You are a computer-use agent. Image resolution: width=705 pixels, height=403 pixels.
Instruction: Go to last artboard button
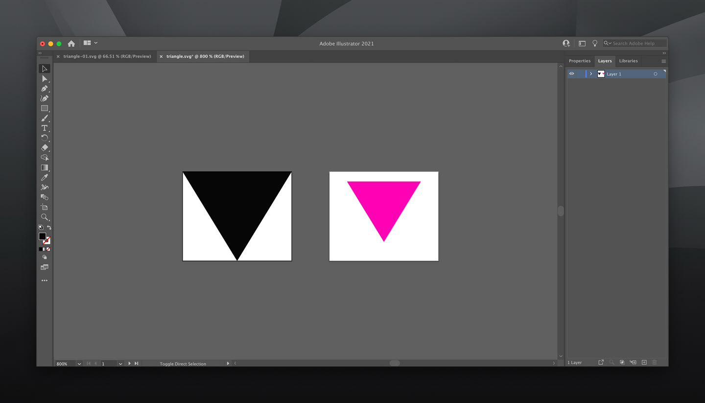[137, 363]
